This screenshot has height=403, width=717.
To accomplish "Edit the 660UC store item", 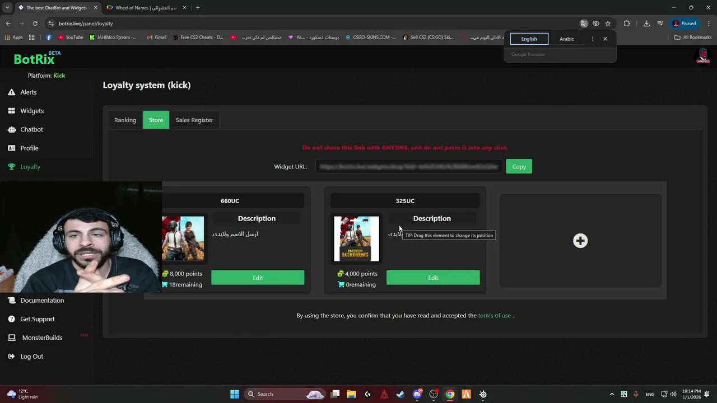I will pos(258,278).
